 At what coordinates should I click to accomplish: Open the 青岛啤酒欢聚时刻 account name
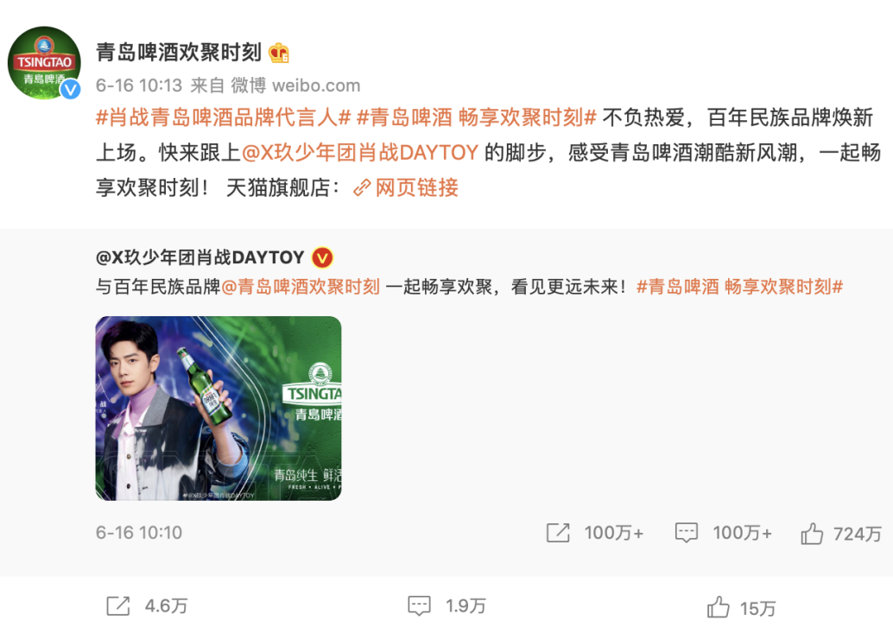pos(178,53)
